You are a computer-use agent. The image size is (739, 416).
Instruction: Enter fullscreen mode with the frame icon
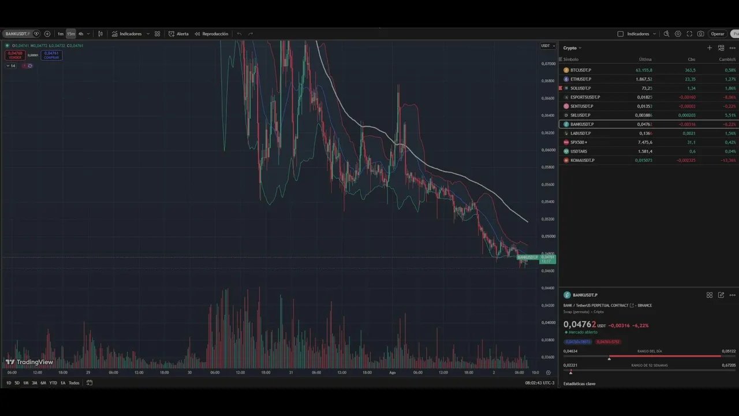pos(689,34)
